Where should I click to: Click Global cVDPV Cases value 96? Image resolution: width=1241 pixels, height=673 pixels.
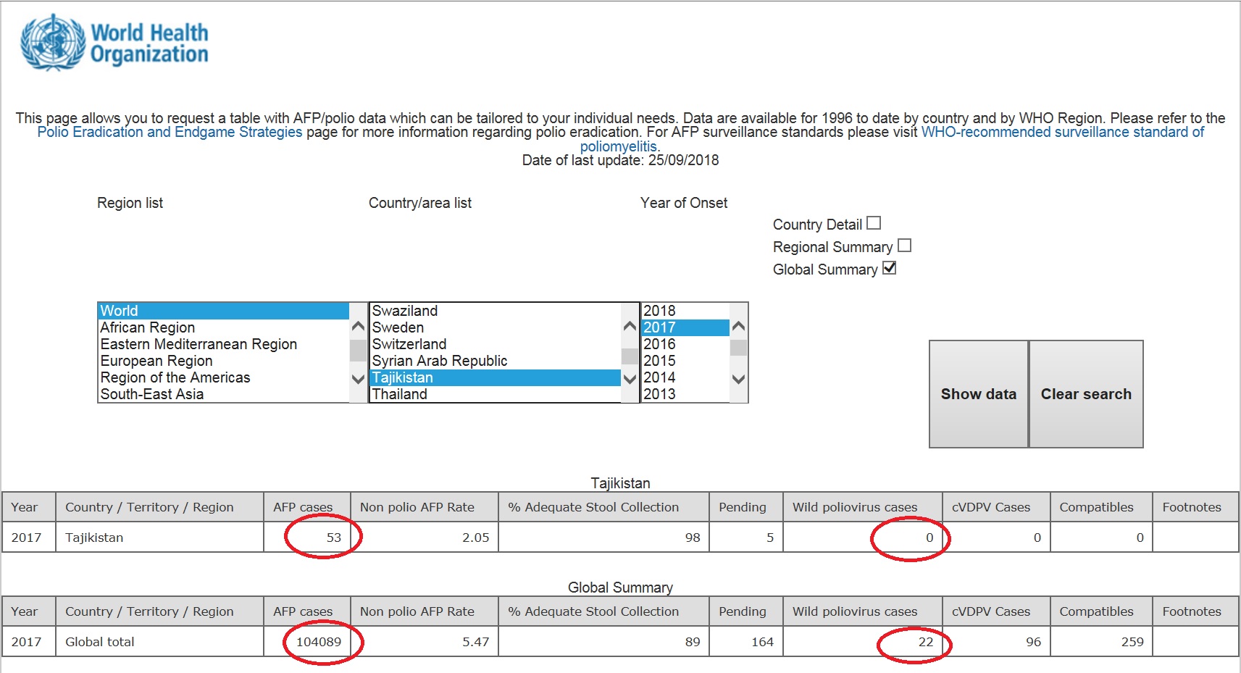pos(1034,642)
